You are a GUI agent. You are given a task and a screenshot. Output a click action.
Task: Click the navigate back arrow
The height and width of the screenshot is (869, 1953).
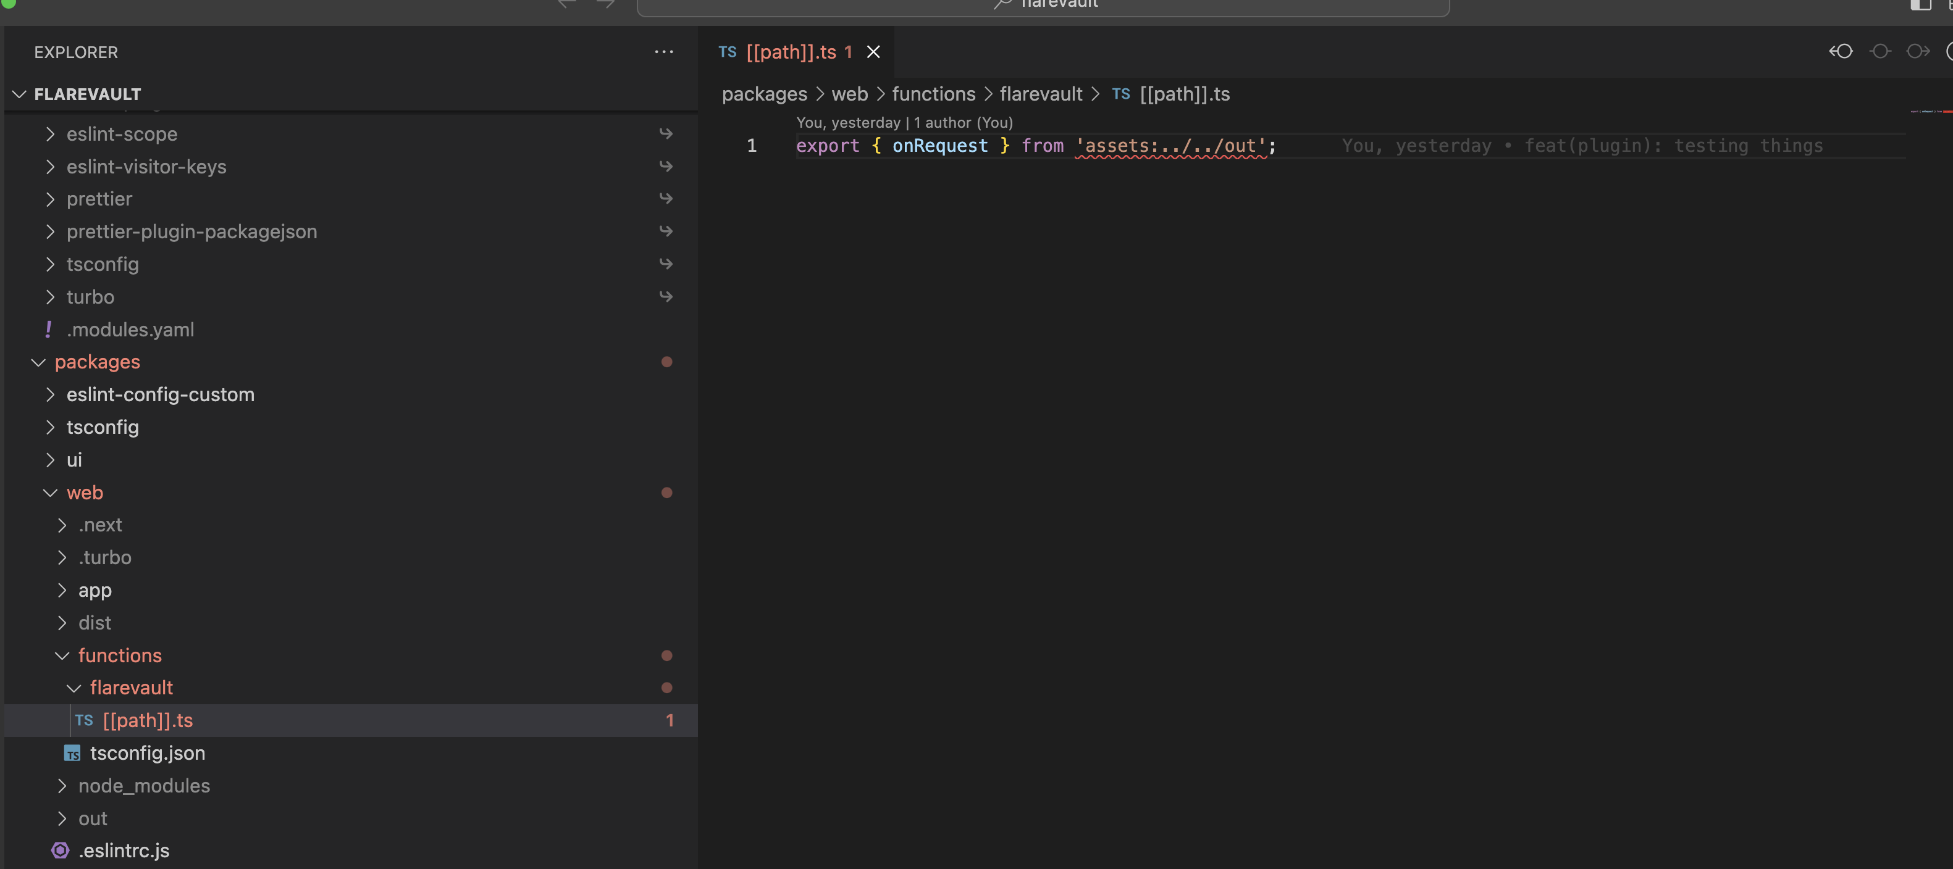point(566,4)
